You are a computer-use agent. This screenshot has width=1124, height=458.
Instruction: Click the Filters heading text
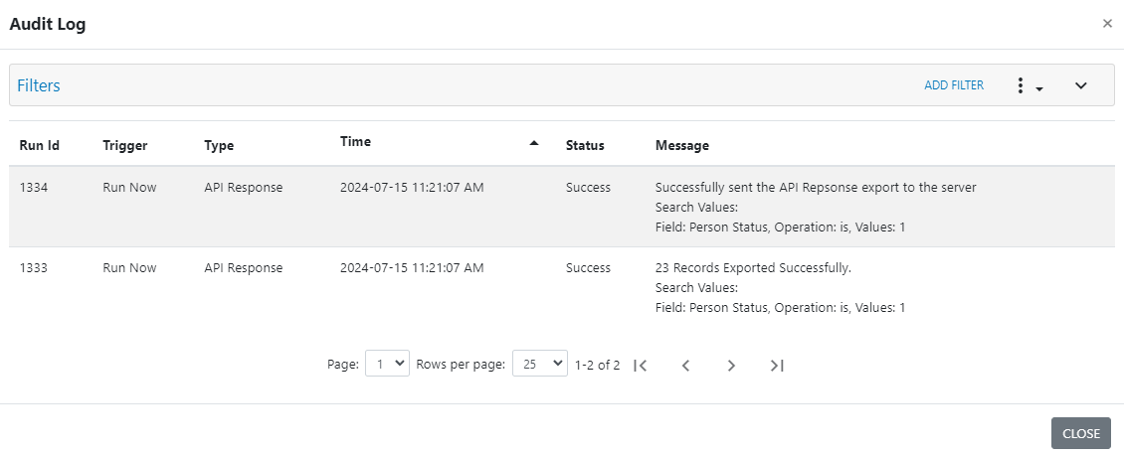[39, 85]
